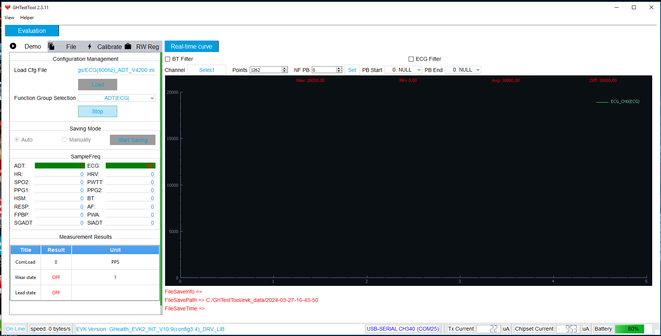
Task: Enable the ECG Filter checkbox
Action: [411, 59]
